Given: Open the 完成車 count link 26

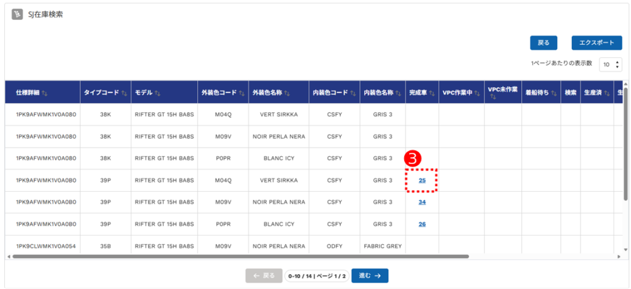Looking at the screenshot, I should click(422, 224).
